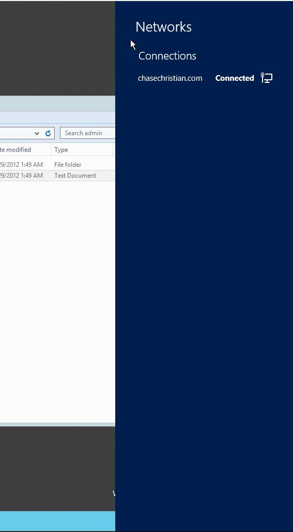Viewport: 293px width, 532px height.
Task: Click the Networks panel title
Action: pos(163,27)
